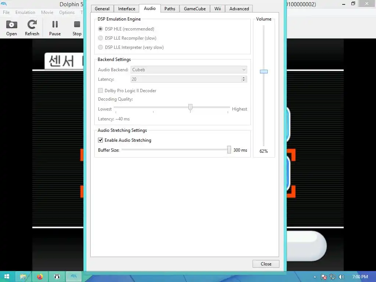Screen dimensions: 376x282
Task: Select DSP LLE Recompiler (slow) option
Action: click(x=101, y=38)
